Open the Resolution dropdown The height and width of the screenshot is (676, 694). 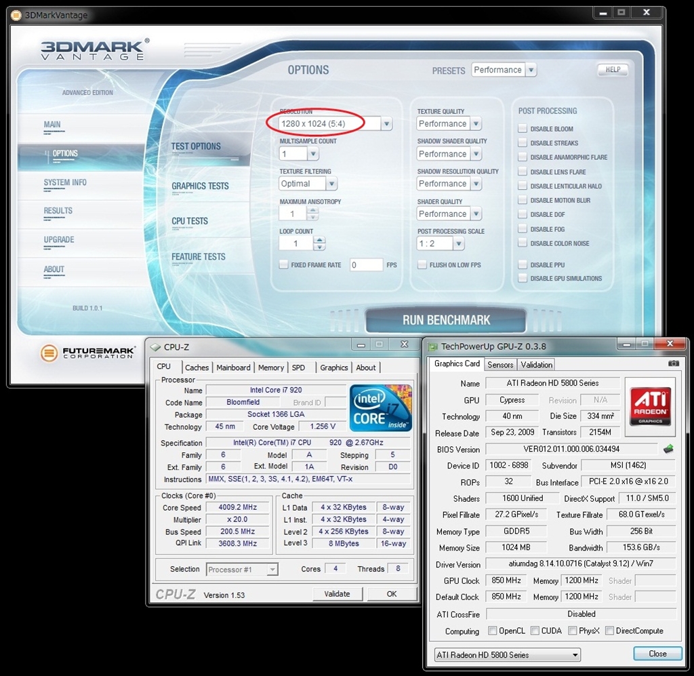point(386,123)
